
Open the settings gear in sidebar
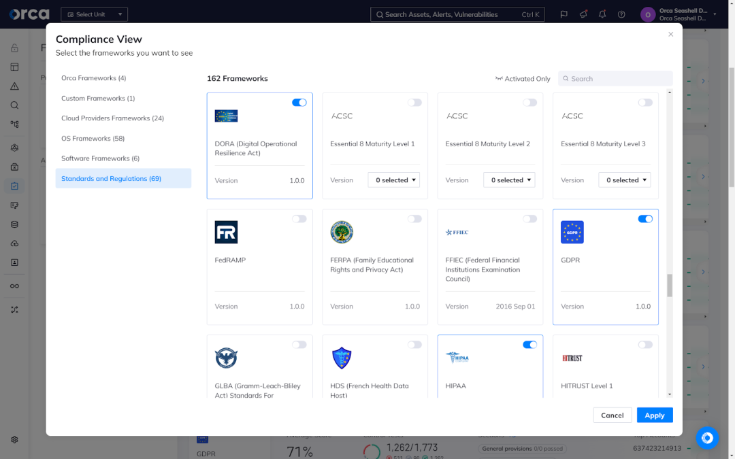14,440
